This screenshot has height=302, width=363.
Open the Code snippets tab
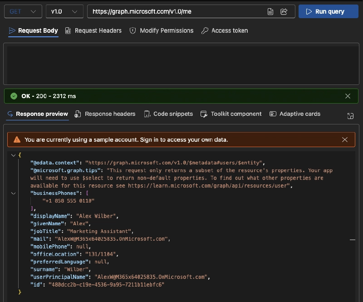coord(168,114)
